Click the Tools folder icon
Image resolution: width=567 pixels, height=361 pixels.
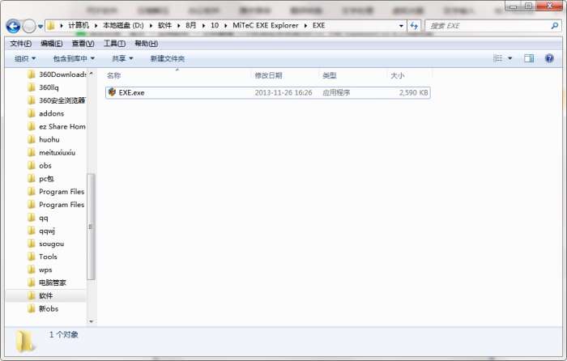pyautogui.click(x=32, y=257)
